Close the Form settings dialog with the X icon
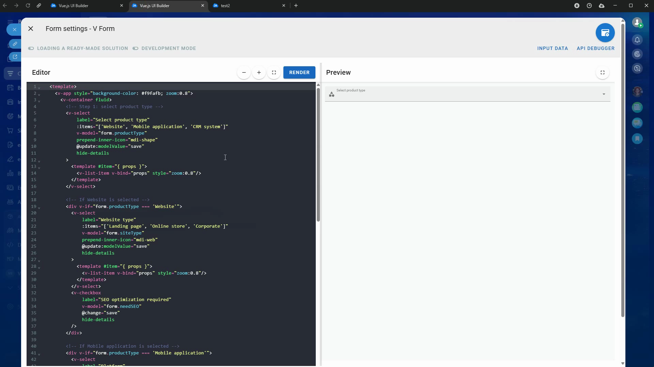654x367 pixels. [x=31, y=29]
